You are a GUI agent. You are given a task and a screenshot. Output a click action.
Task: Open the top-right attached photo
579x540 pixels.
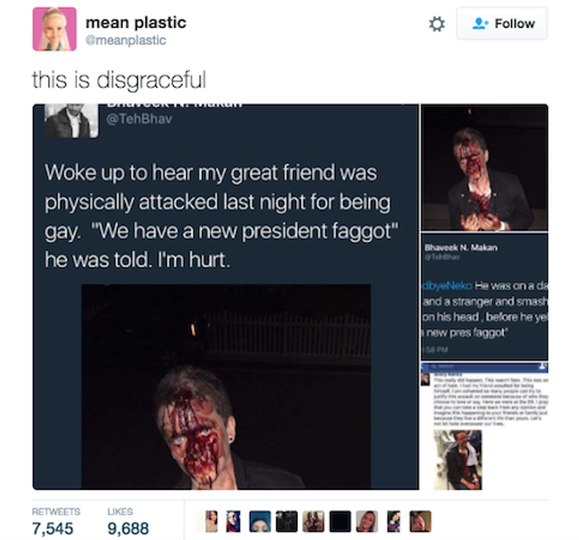(485, 168)
